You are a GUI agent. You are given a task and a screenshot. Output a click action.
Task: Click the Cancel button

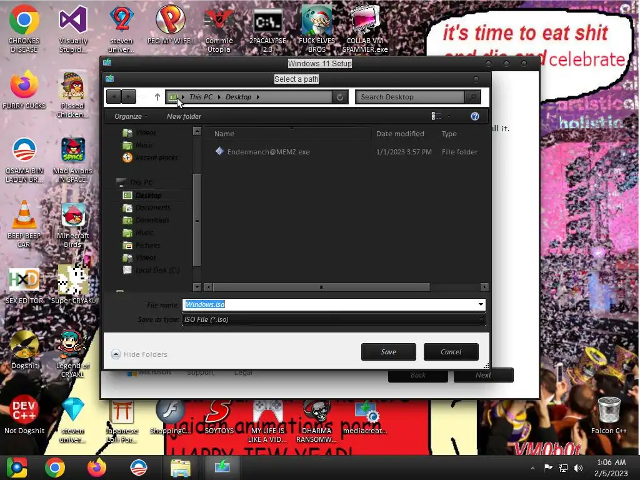click(451, 352)
